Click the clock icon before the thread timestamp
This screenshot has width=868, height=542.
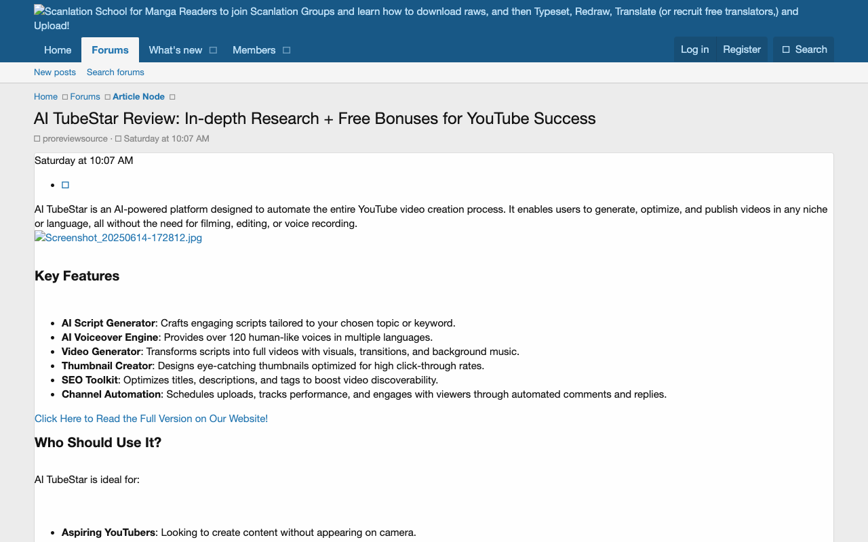118,138
